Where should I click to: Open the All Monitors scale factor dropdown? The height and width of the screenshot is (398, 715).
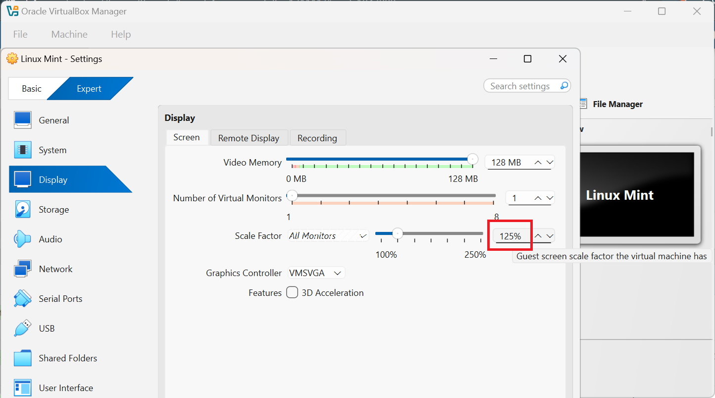tap(329, 236)
